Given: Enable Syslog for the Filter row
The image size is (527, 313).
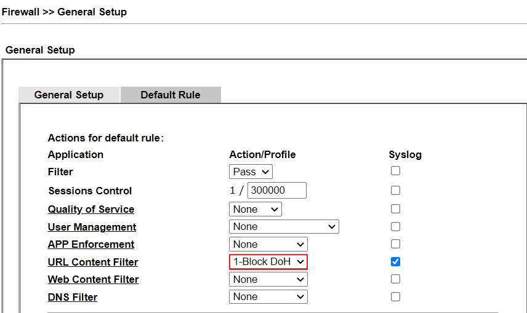Looking at the screenshot, I should (x=395, y=171).
